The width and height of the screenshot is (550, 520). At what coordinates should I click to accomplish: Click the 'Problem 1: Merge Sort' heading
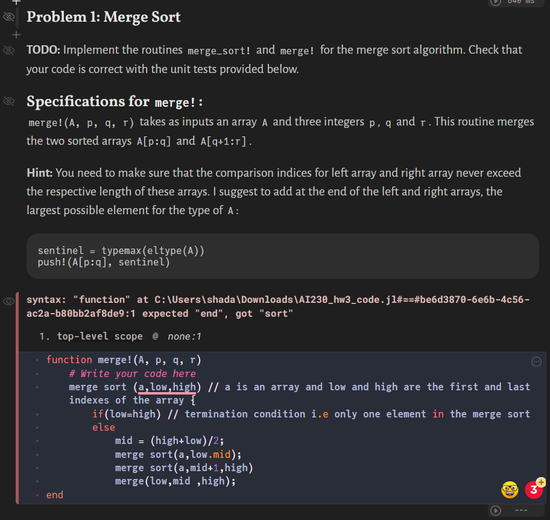104,17
